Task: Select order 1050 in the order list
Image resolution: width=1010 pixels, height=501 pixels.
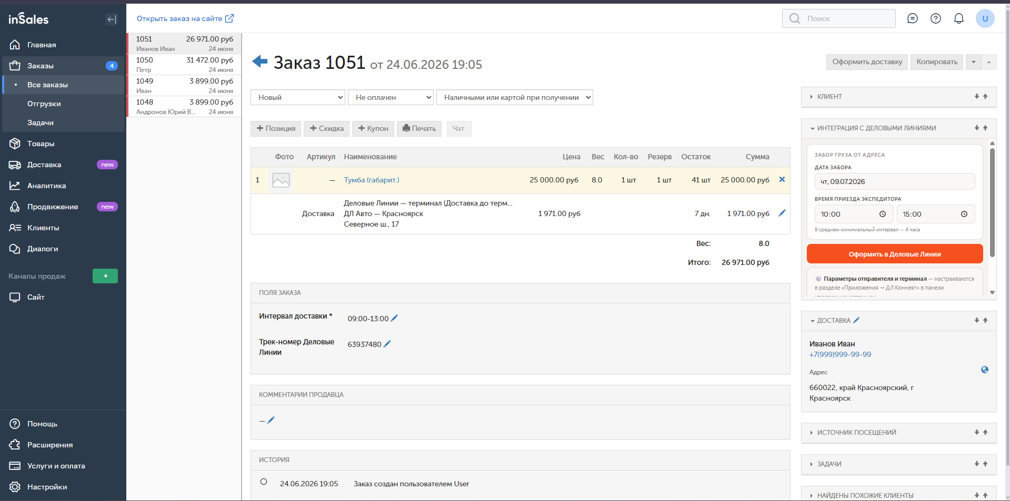Action: tap(184, 65)
